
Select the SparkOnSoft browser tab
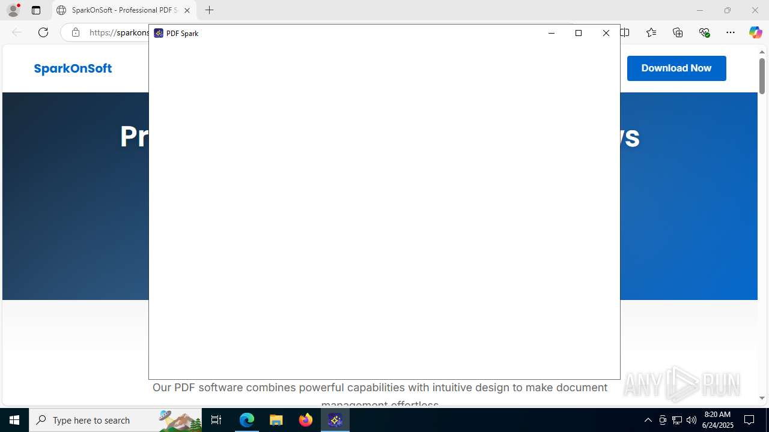click(x=124, y=10)
